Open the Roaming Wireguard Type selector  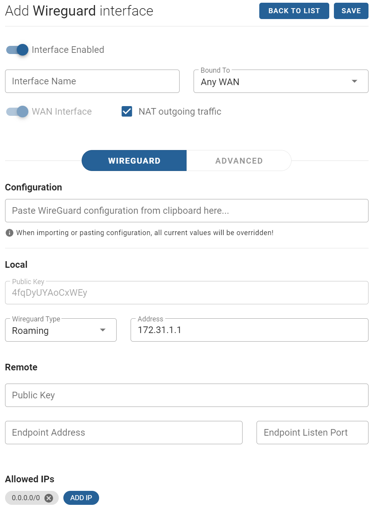click(61, 330)
